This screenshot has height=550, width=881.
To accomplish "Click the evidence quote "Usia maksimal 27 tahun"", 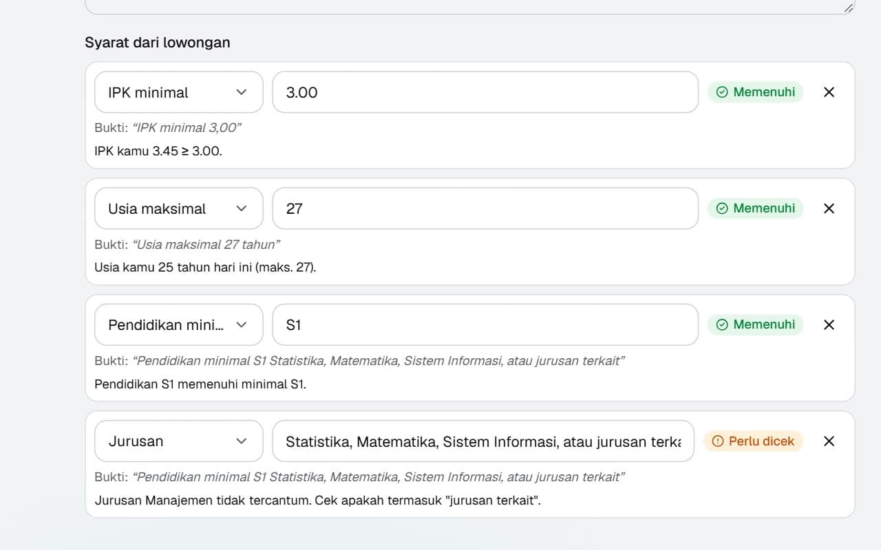I will (206, 244).
